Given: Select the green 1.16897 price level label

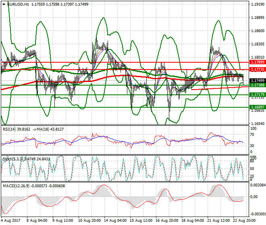Looking at the screenshot, I should (x=258, y=107).
